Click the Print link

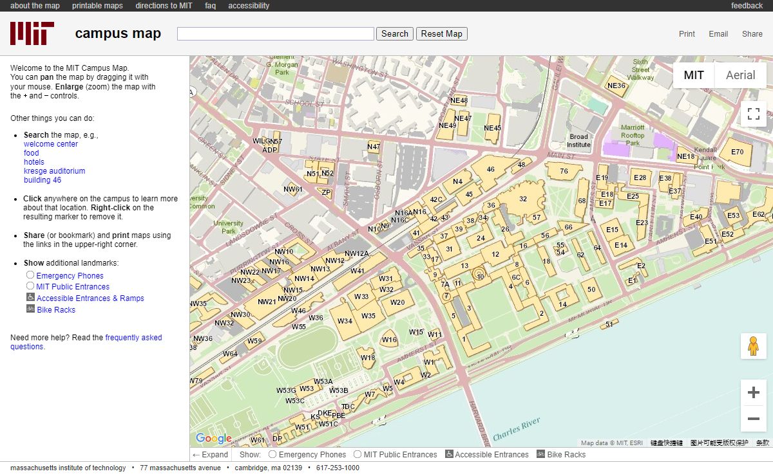687,34
